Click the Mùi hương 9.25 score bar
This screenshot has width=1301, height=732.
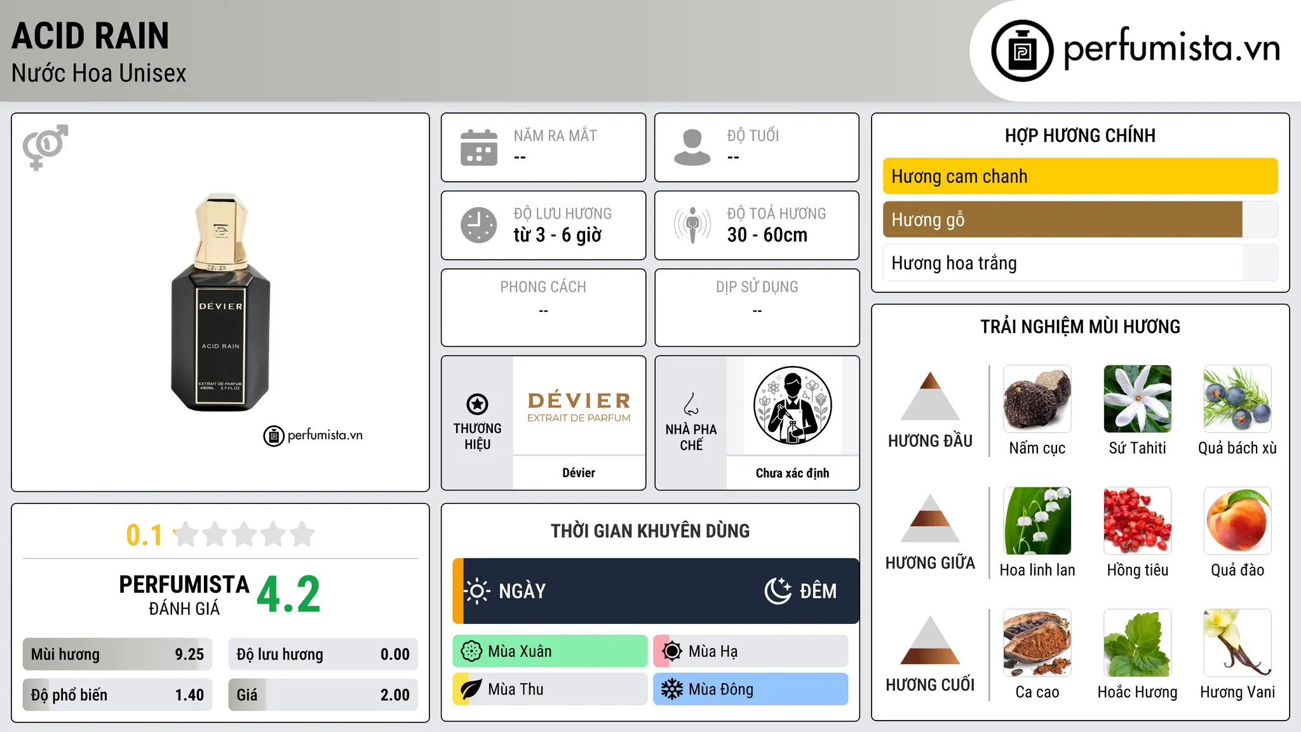coord(118,654)
